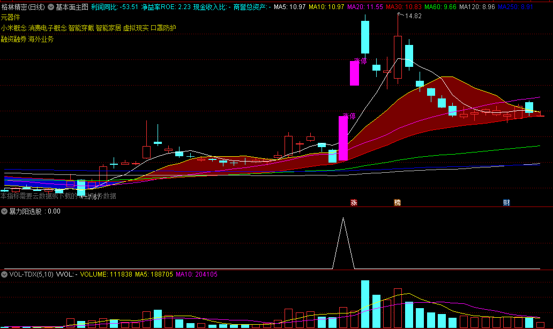Open the 智能穿戴 concept tag

(81, 28)
